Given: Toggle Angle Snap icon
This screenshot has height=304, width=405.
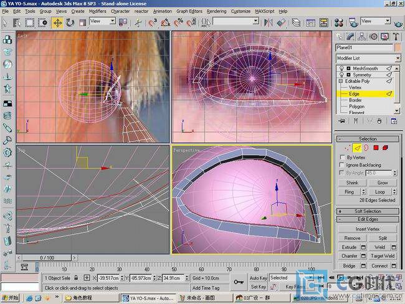Looking at the screenshot, I should [165, 22].
